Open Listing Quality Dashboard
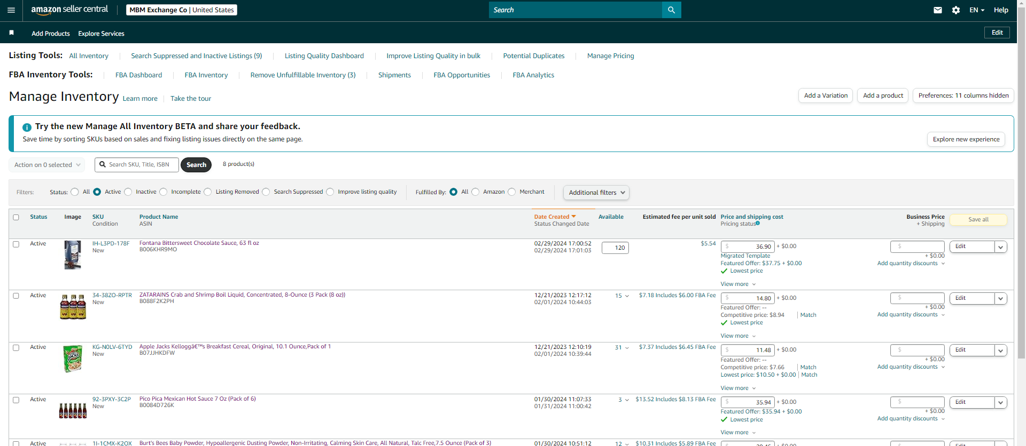Viewport: 1026px width, 446px height. click(x=324, y=56)
